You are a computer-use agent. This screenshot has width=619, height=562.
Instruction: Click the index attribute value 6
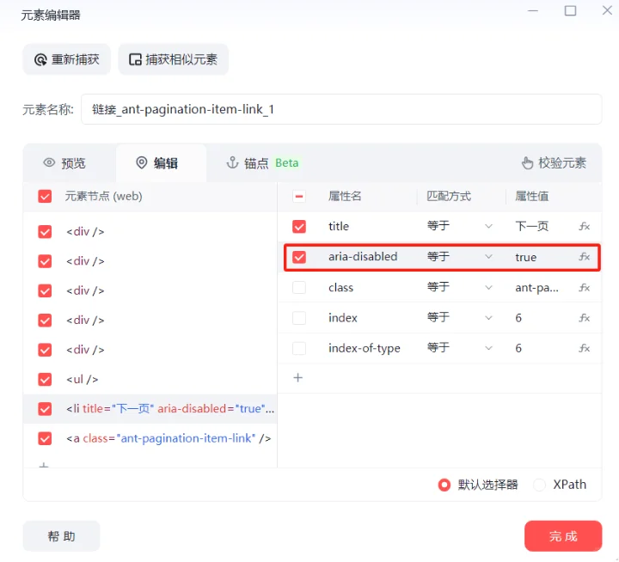(518, 318)
